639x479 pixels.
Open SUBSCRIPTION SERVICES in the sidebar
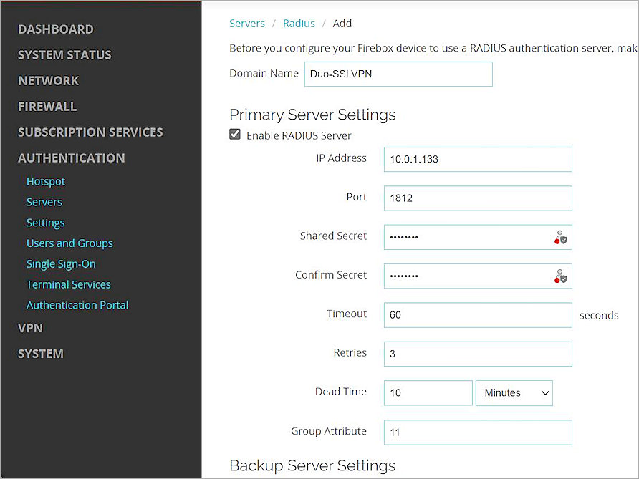coord(90,132)
